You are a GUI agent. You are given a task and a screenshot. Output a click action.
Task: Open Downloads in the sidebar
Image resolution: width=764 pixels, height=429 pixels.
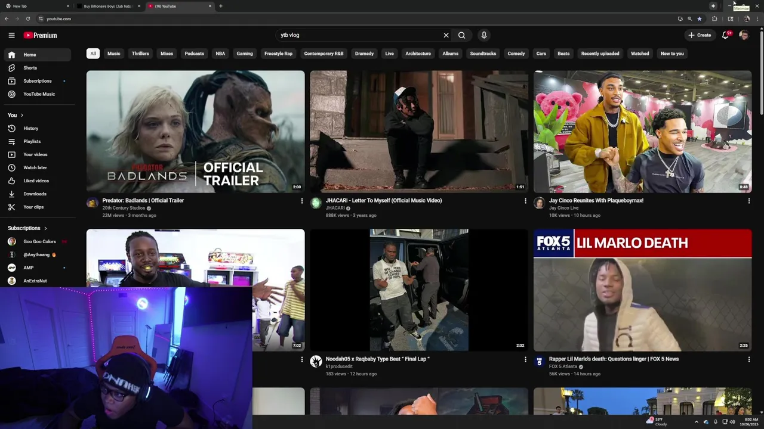click(38, 194)
